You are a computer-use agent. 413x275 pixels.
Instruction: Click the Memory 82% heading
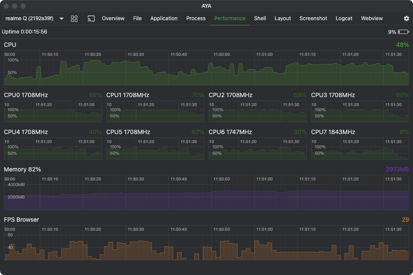(22, 169)
